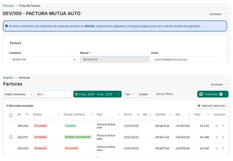Viewport: 233px width, 161px height.
Task: Open the Estado filter dropdown
Action: [x=146, y=94]
